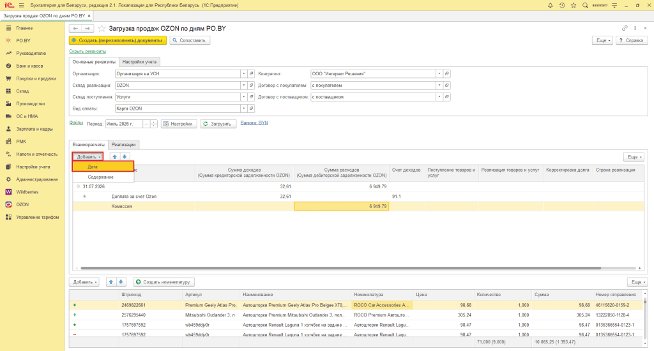Click Создать номенклатуру button
The height and width of the screenshot is (351, 654).
tap(164, 282)
